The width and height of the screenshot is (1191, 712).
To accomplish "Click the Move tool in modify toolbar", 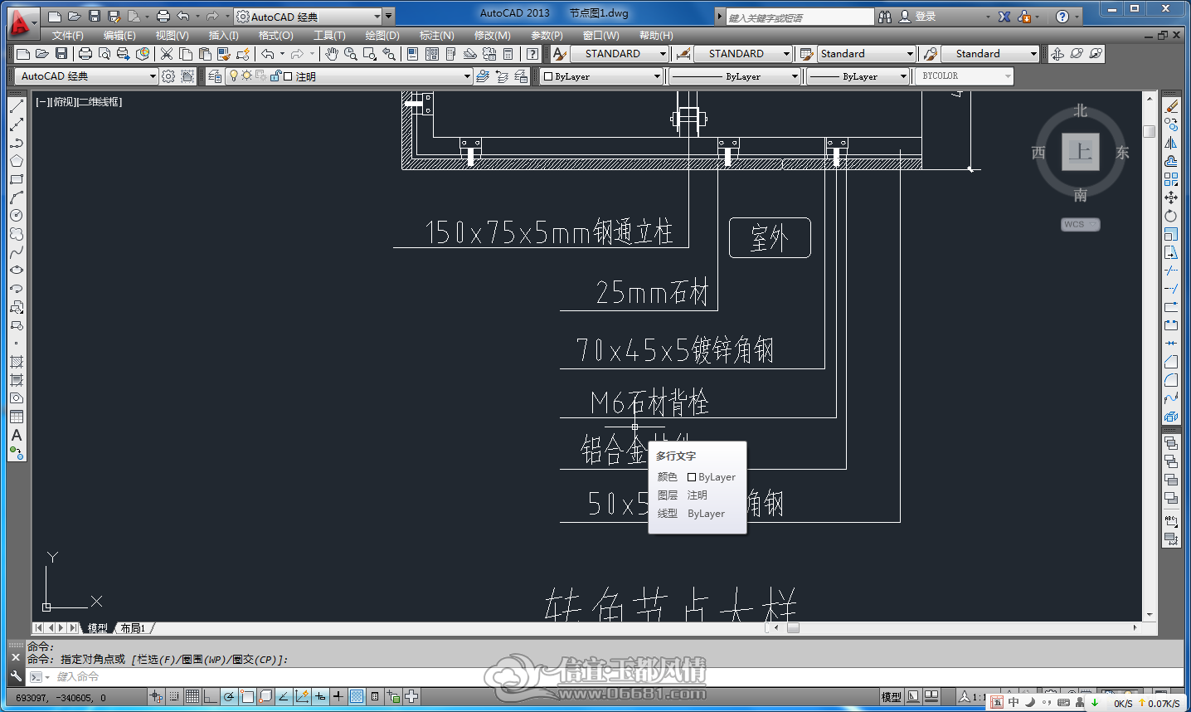I will 1171,198.
